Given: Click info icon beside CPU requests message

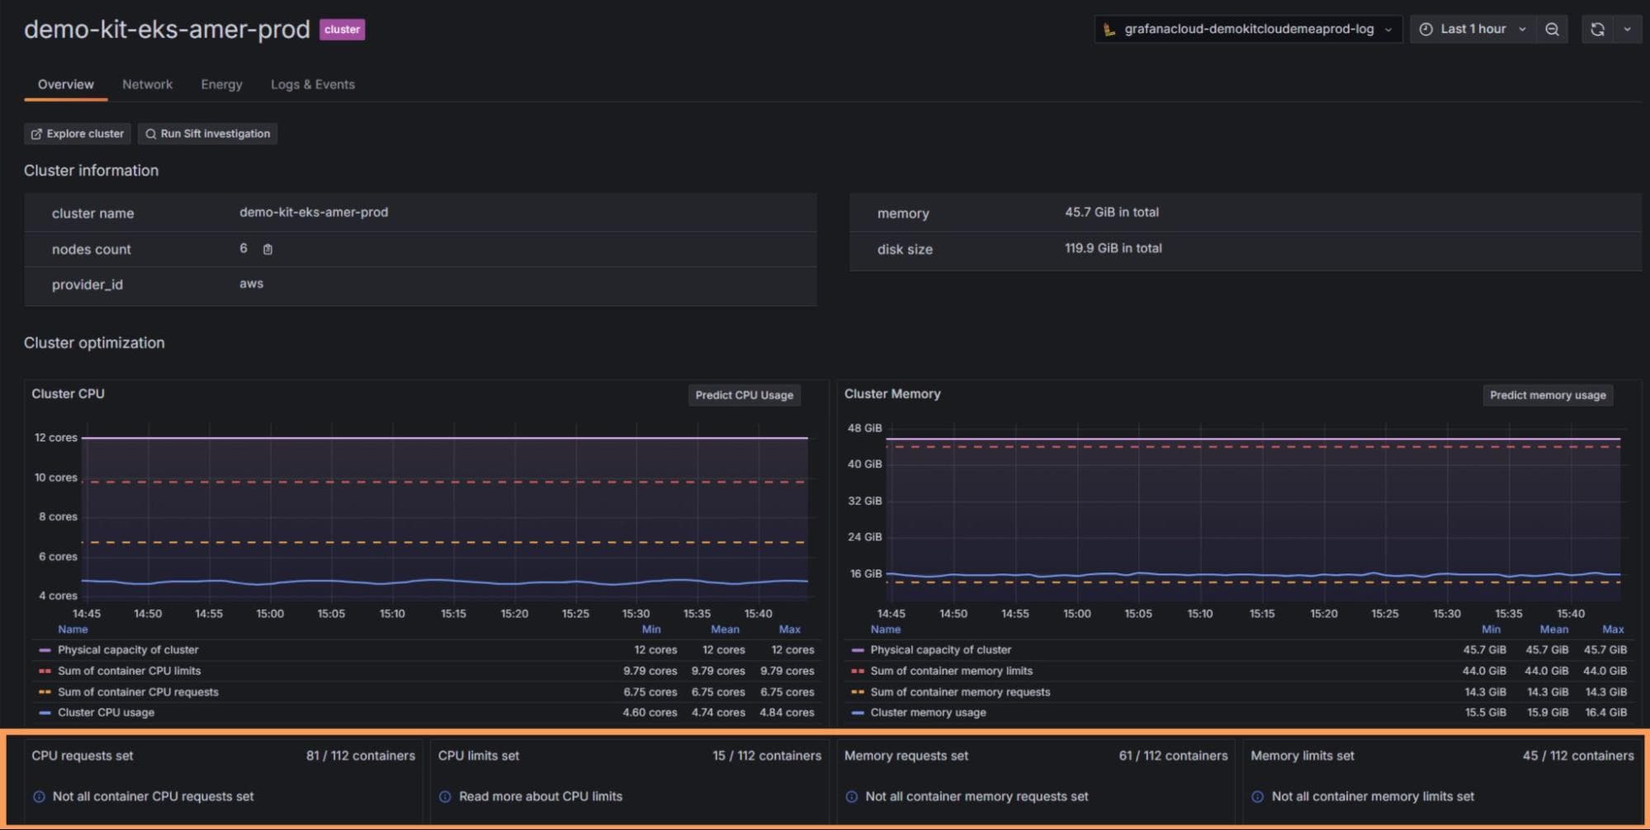Looking at the screenshot, I should [x=39, y=796].
